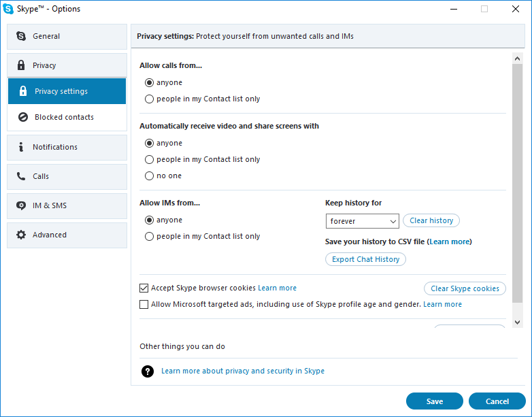The image size is (532, 417).
Task: Click the IM & SMS chat bubble icon
Action: coord(21,205)
